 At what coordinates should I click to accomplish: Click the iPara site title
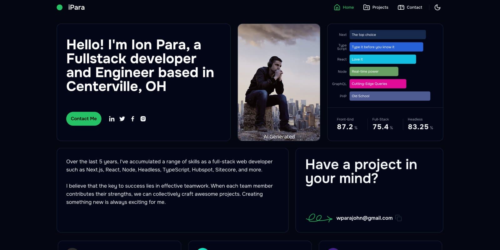click(x=76, y=7)
